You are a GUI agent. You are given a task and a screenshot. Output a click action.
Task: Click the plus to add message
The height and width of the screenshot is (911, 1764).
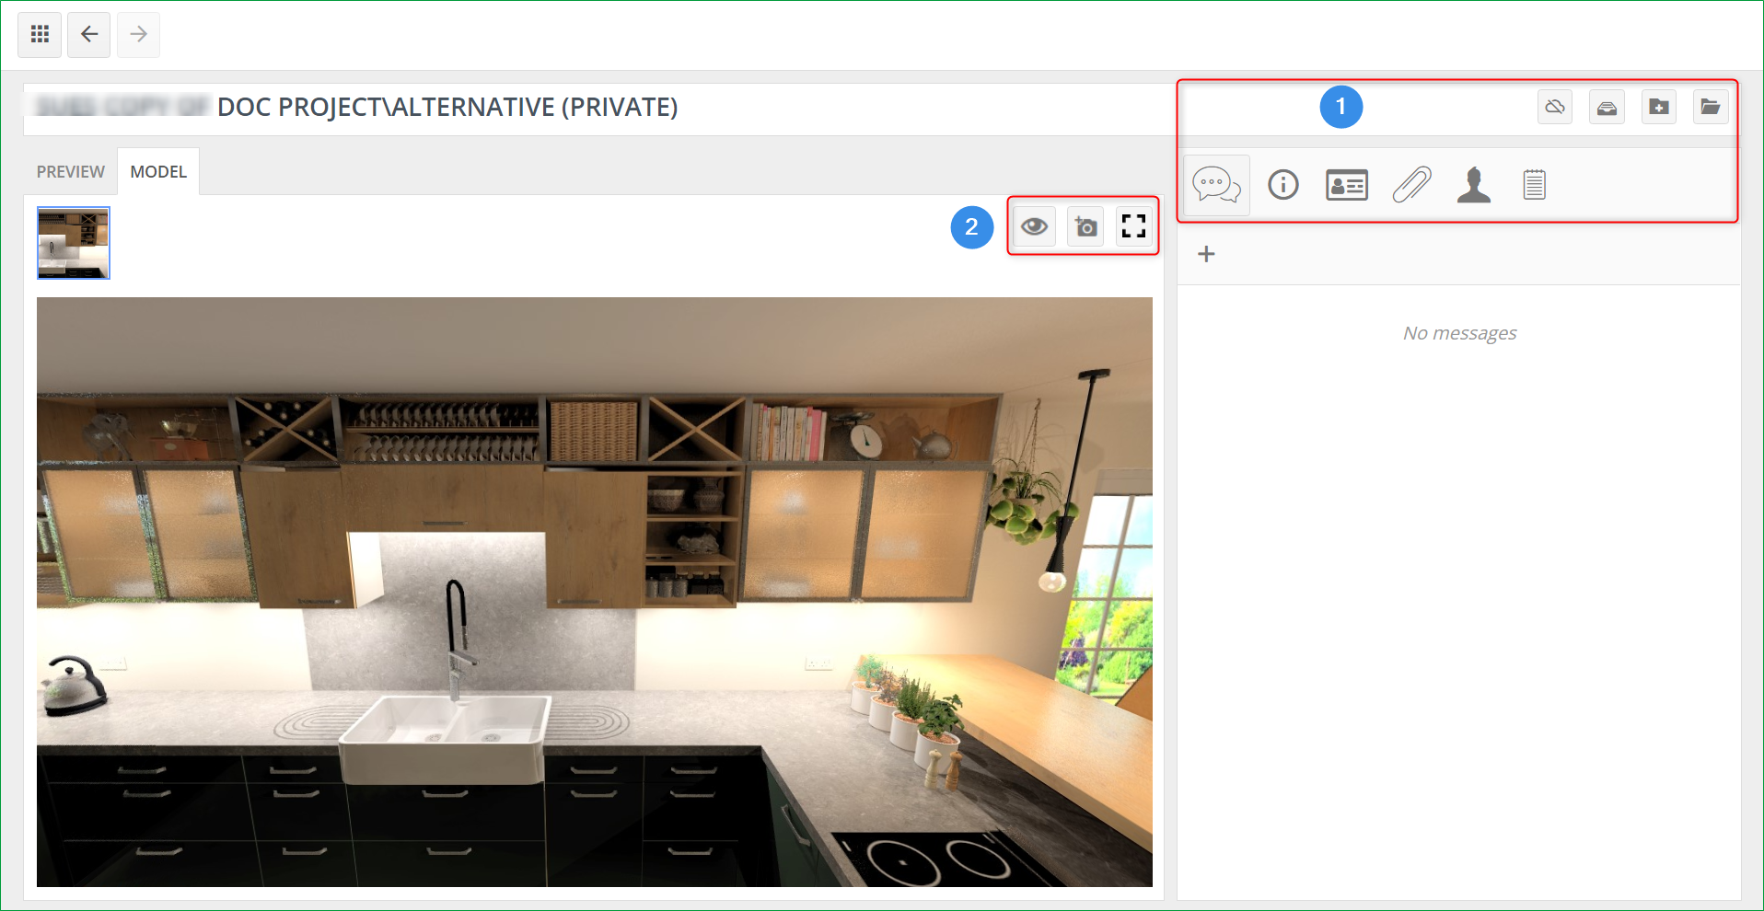click(1206, 254)
